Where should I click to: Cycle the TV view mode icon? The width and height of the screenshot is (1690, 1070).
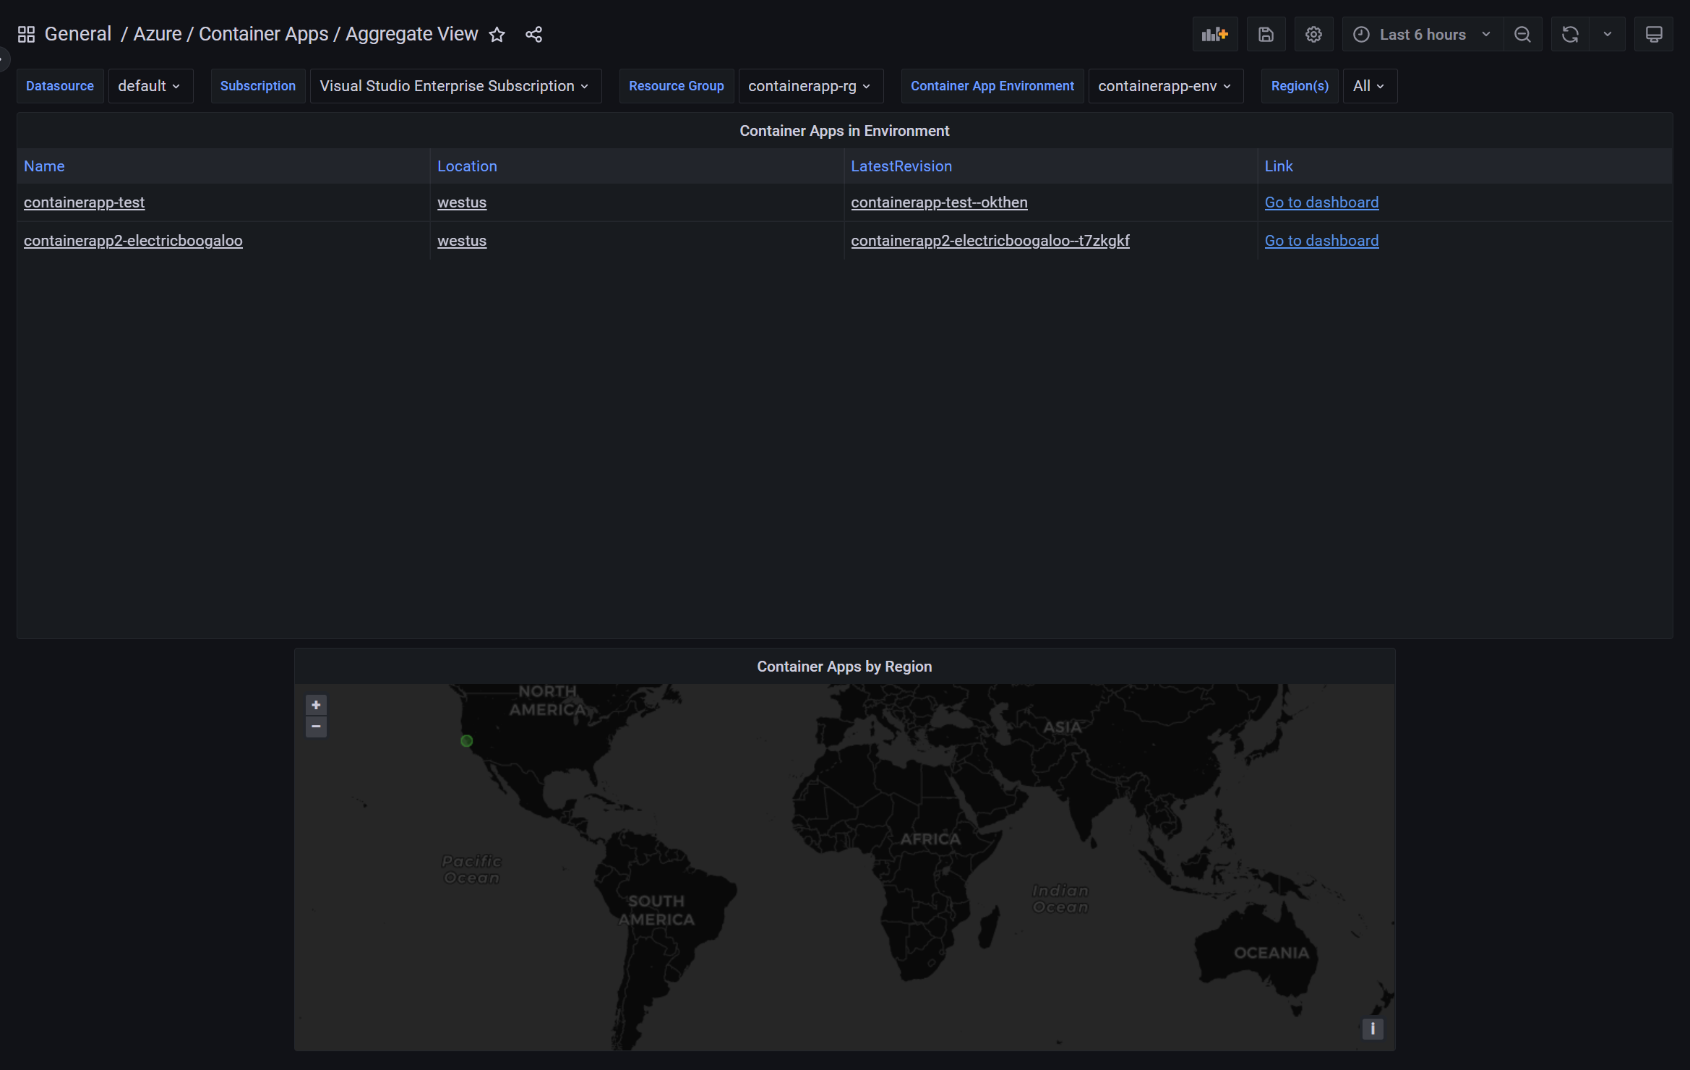[1654, 34]
